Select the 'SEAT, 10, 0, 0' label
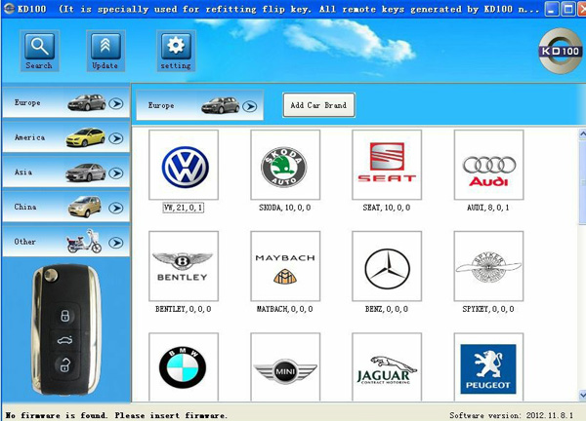Viewport: 586px width, 421px height. pos(387,208)
